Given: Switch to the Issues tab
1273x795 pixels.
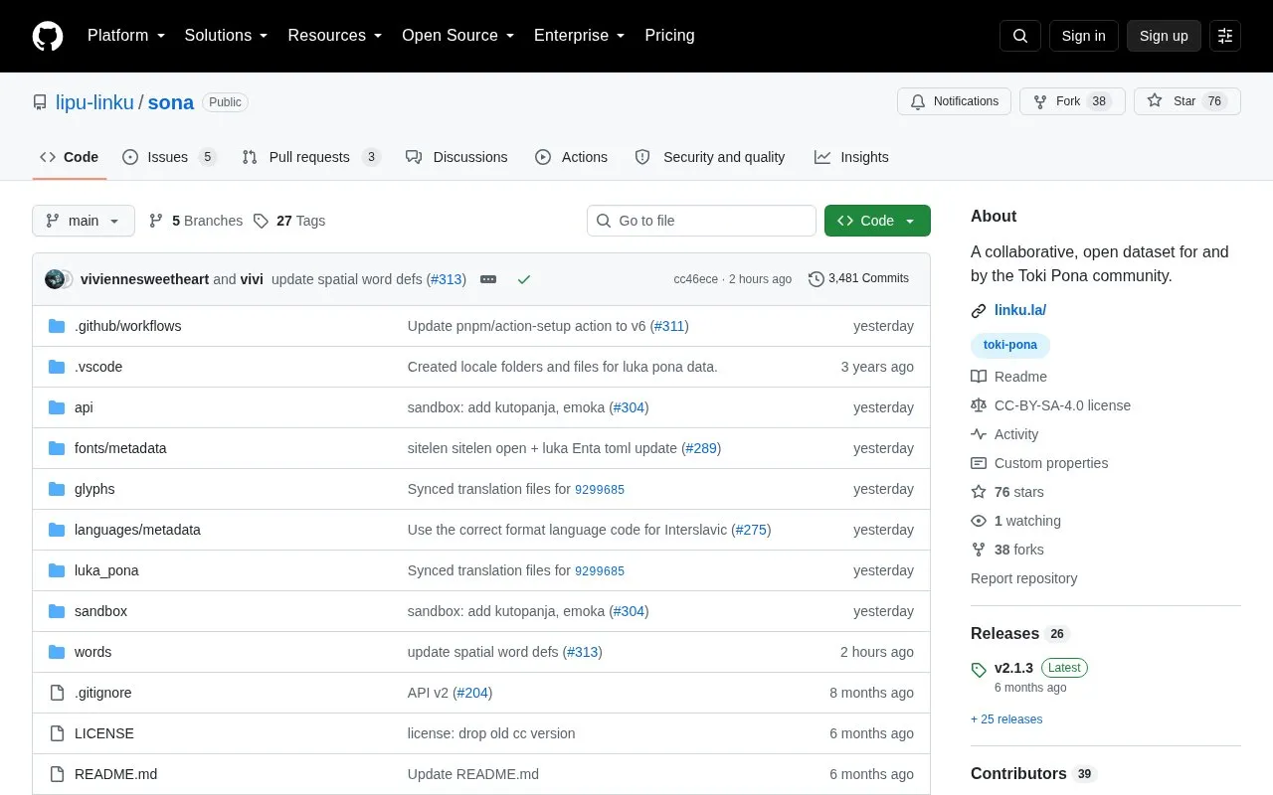Looking at the screenshot, I should [x=169, y=157].
